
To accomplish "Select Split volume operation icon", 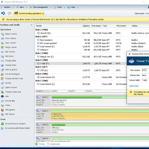I will (2, 52).
